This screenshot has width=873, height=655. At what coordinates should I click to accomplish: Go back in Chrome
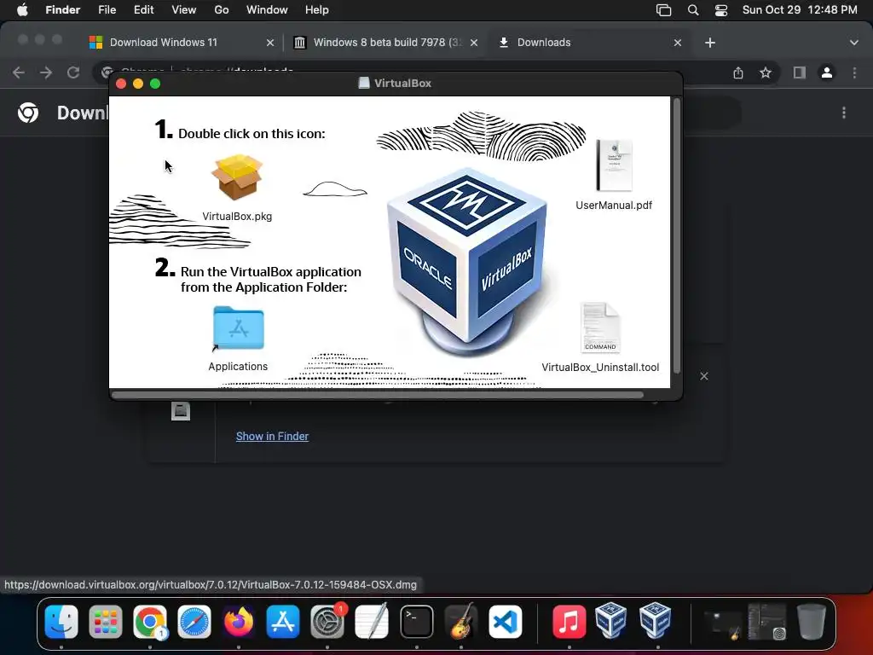tap(19, 72)
